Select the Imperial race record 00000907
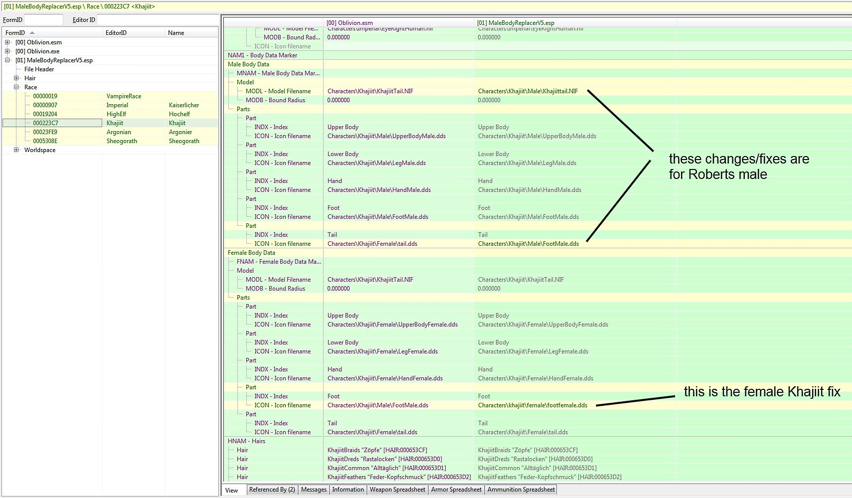The image size is (852, 498). tap(110, 105)
